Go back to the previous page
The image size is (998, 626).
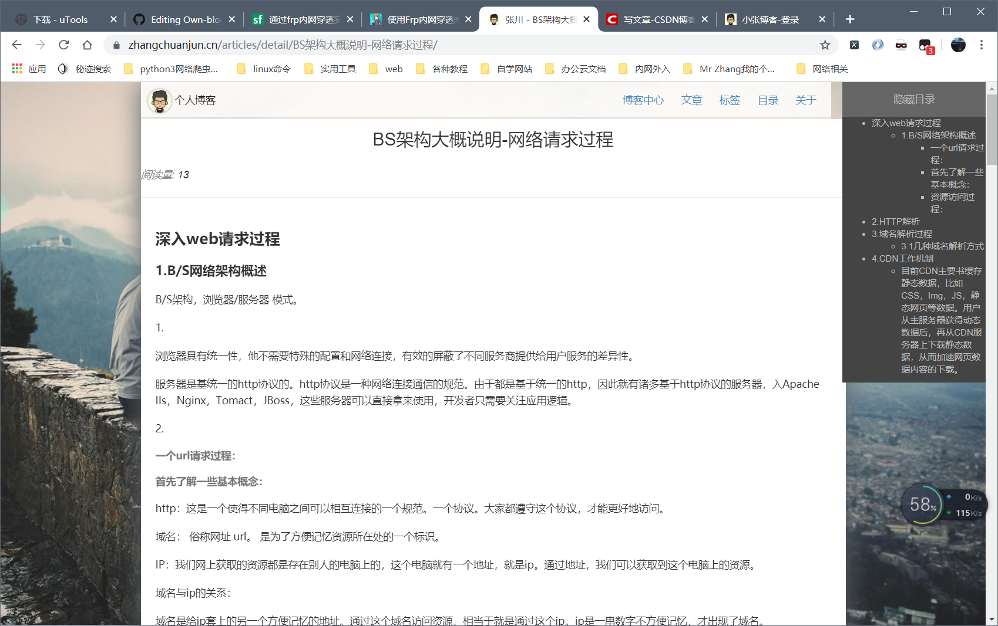[16, 45]
